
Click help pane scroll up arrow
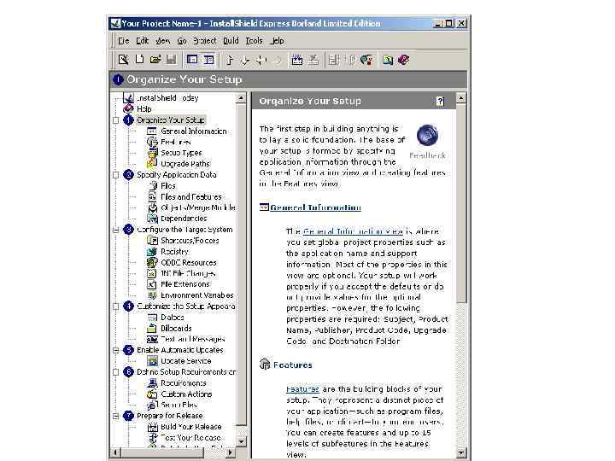(x=461, y=97)
